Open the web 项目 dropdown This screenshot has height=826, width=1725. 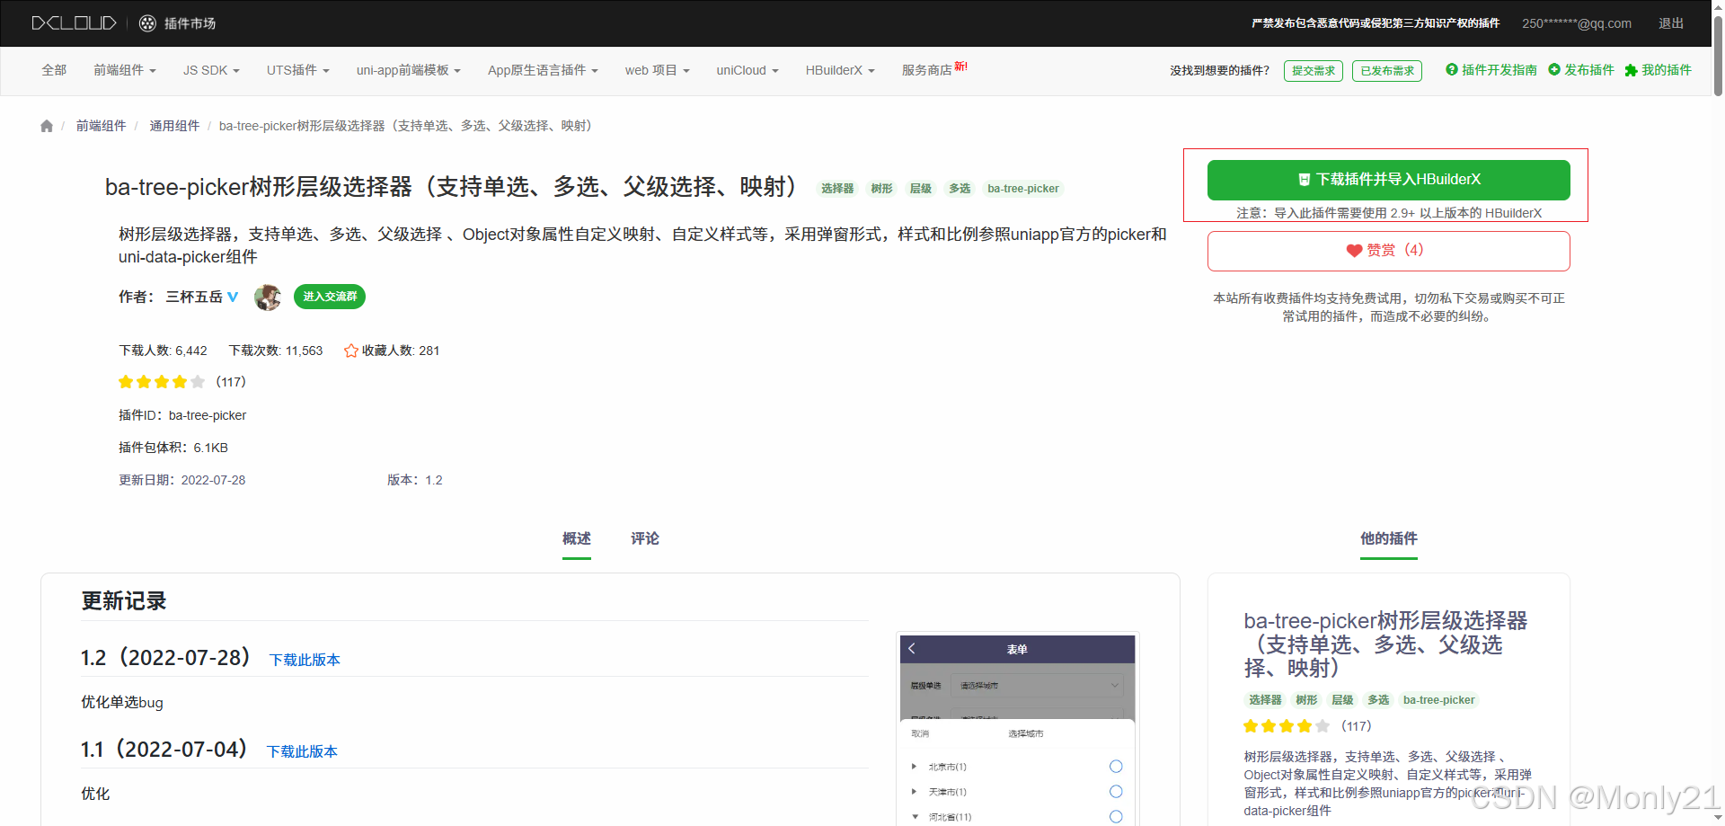point(658,70)
